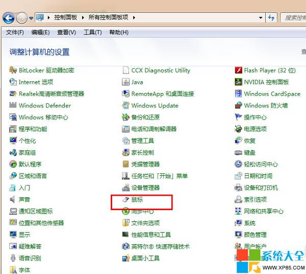Screen dimensions: 306x274
Task: Open the CCX Diagnostic Utility link
Action: click(161, 70)
